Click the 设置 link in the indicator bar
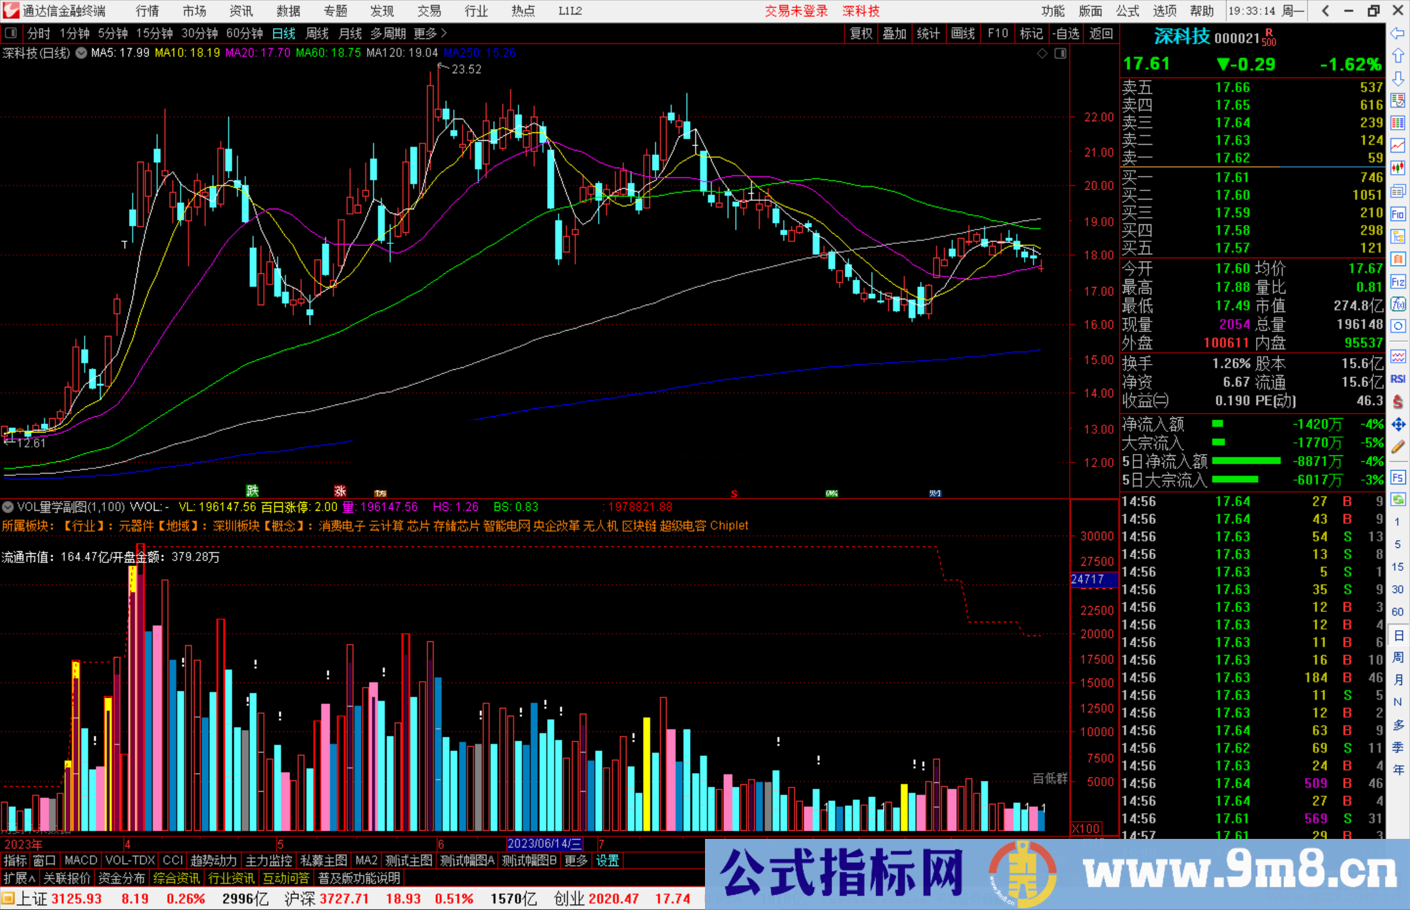 coord(607,860)
